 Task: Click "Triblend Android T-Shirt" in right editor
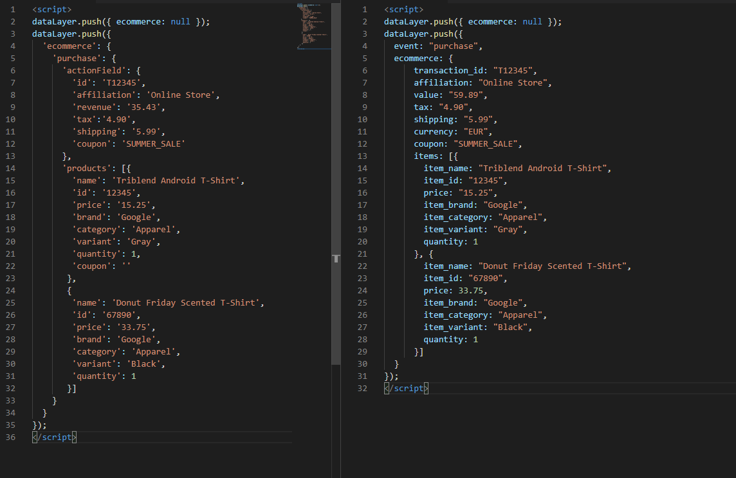click(x=544, y=169)
